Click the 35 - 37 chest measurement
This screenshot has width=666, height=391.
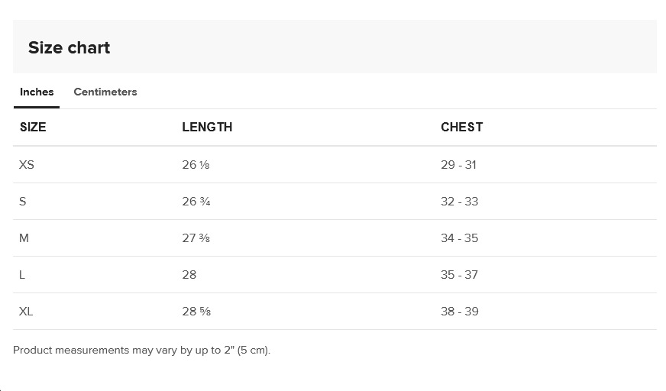[459, 275]
